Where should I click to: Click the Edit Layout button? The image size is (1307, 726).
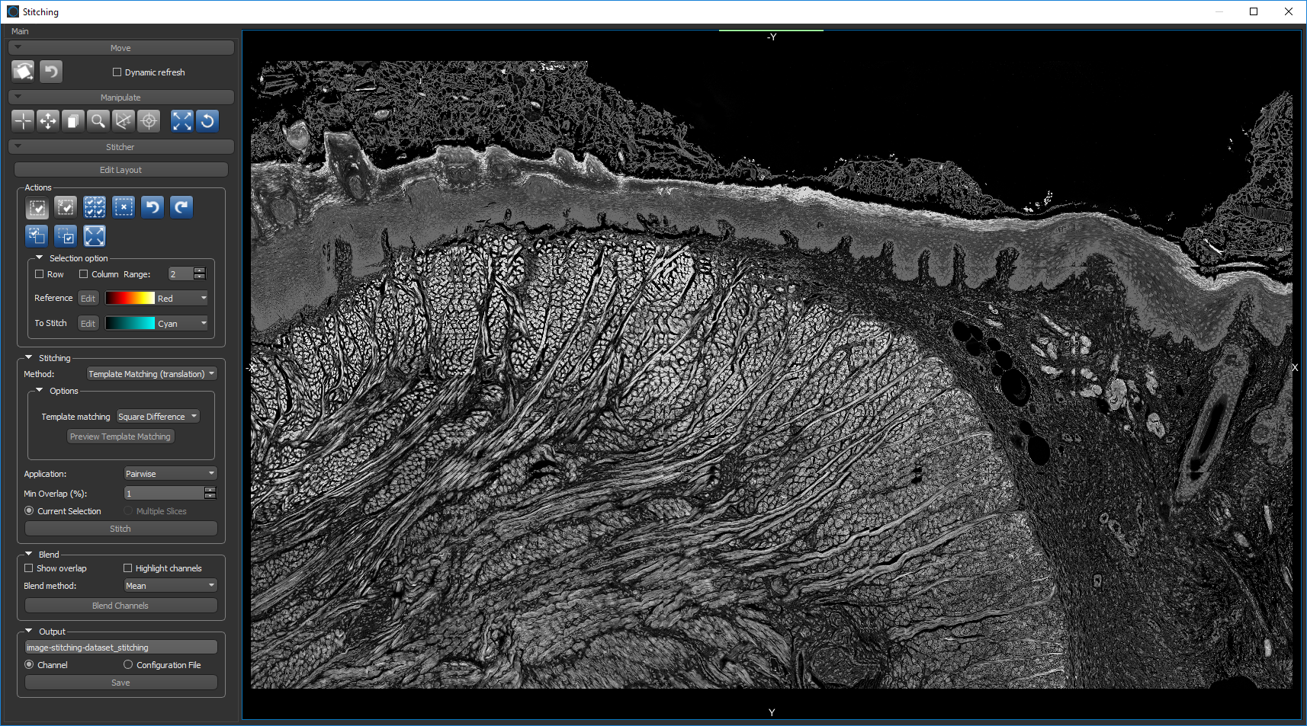click(x=120, y=170)
